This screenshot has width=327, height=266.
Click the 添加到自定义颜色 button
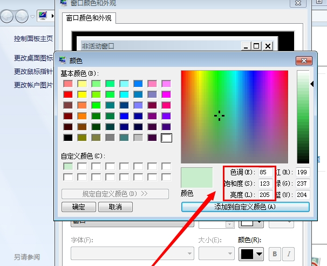(x=246, y=207)
